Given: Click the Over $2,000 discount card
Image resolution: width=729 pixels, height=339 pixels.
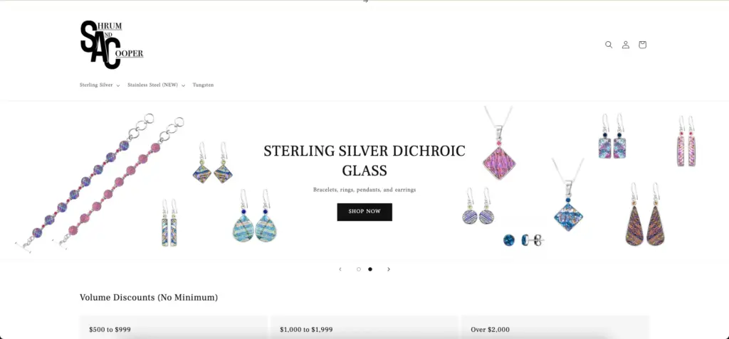Looking at the screenshot, I should point(554,328).
